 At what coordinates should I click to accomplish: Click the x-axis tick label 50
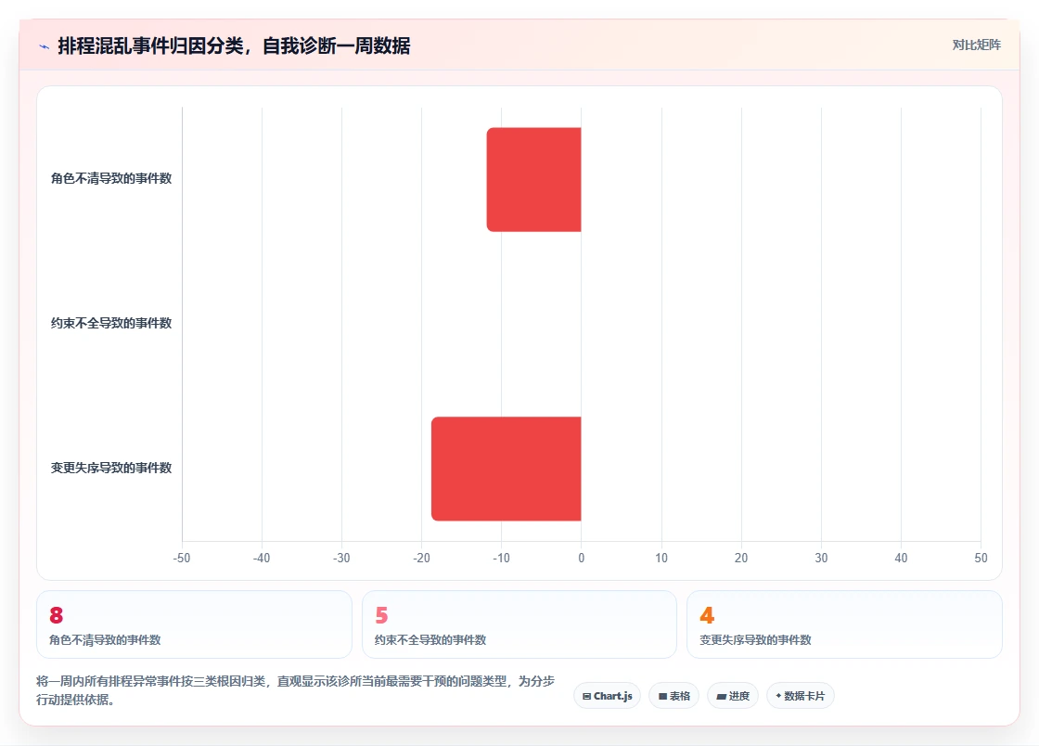pos(981,558)
